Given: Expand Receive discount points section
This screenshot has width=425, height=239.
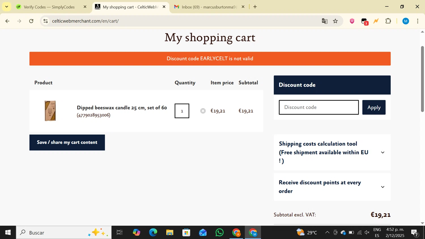Looking at the screenshot, I should 332,187.
